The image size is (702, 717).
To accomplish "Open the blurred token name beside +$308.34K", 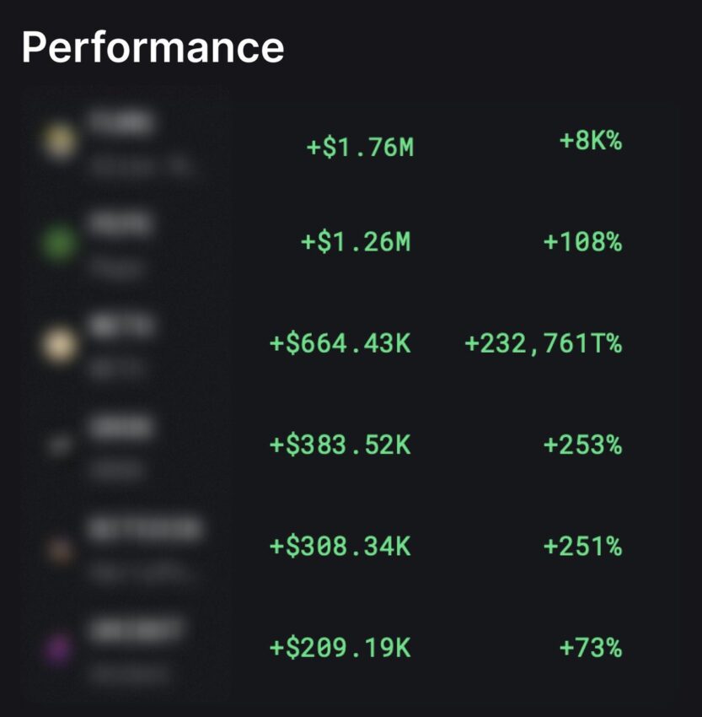I will pos(145,529).
